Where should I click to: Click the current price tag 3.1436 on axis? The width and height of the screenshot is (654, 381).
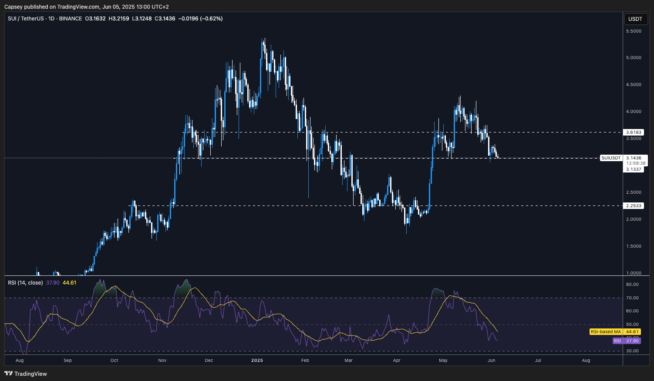[634, 158]
